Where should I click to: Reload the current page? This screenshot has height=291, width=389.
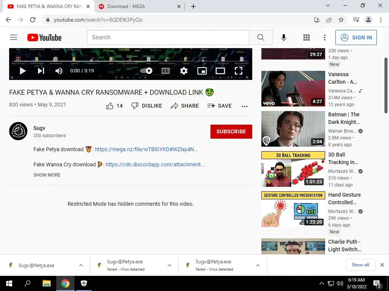33,20
